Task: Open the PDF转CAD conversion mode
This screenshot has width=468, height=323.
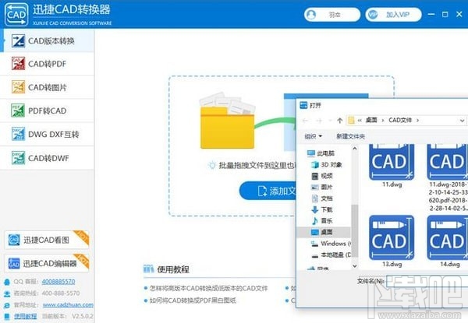Action: (x=48, y=111)
